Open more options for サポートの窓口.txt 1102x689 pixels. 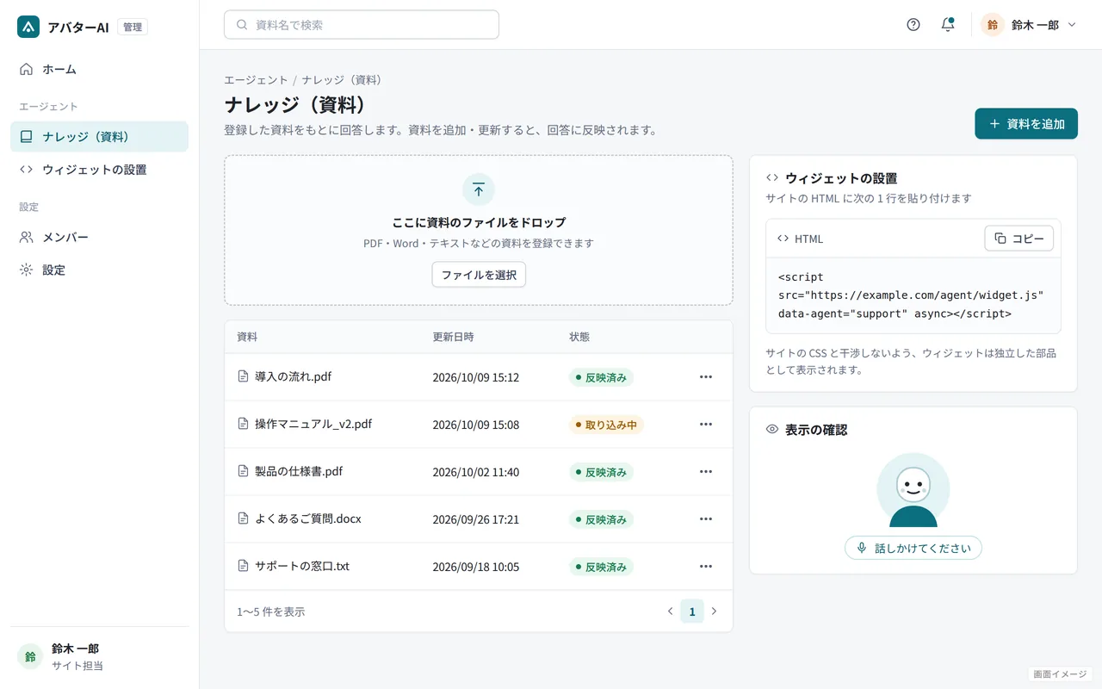click(706, 567)
